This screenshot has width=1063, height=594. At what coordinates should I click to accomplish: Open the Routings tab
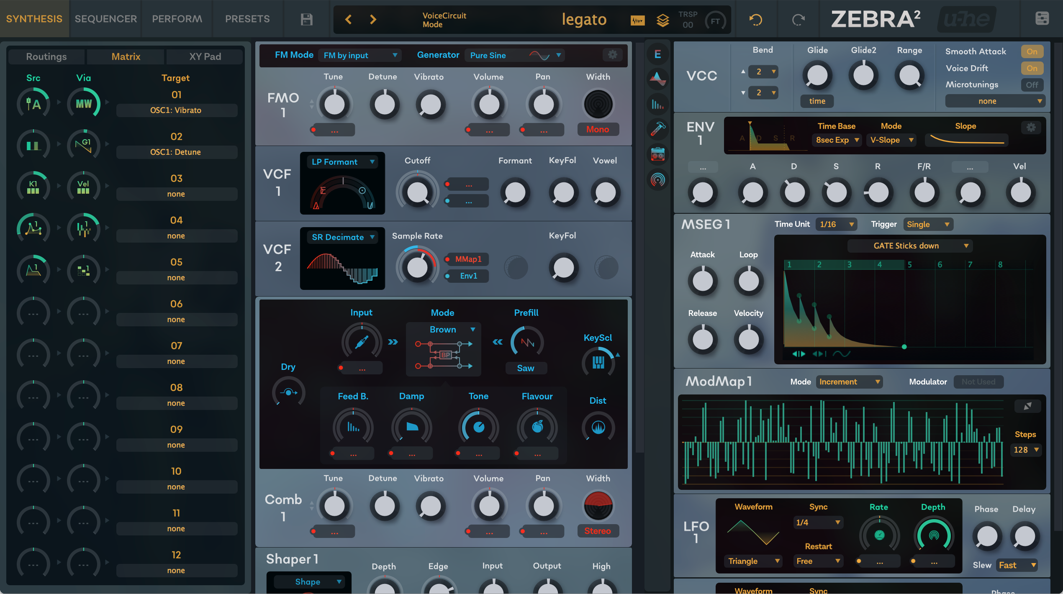click(46, 56)
